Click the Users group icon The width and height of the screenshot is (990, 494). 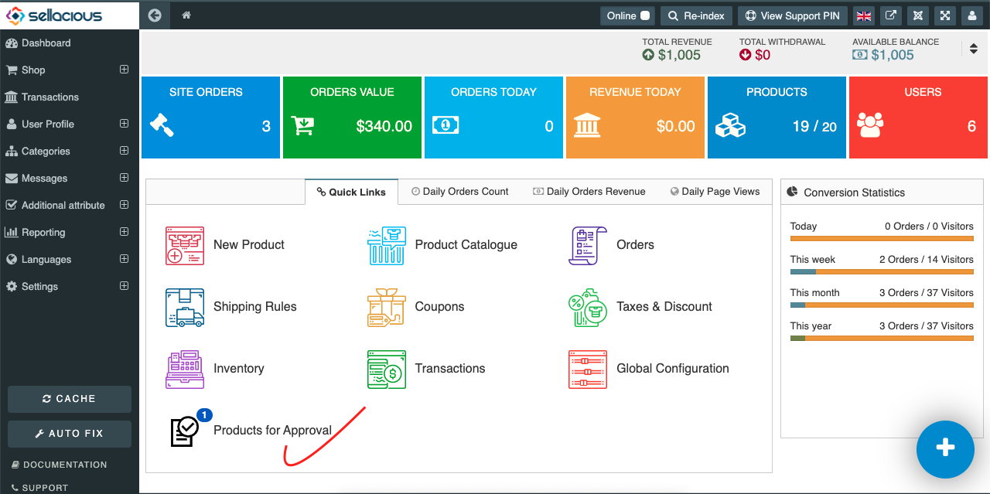pyautogui.click(x=870, y=125)
